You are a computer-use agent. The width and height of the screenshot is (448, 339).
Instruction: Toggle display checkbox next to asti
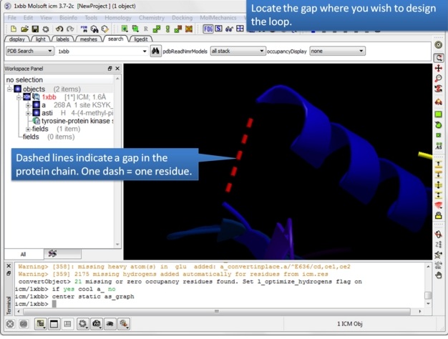36,113
